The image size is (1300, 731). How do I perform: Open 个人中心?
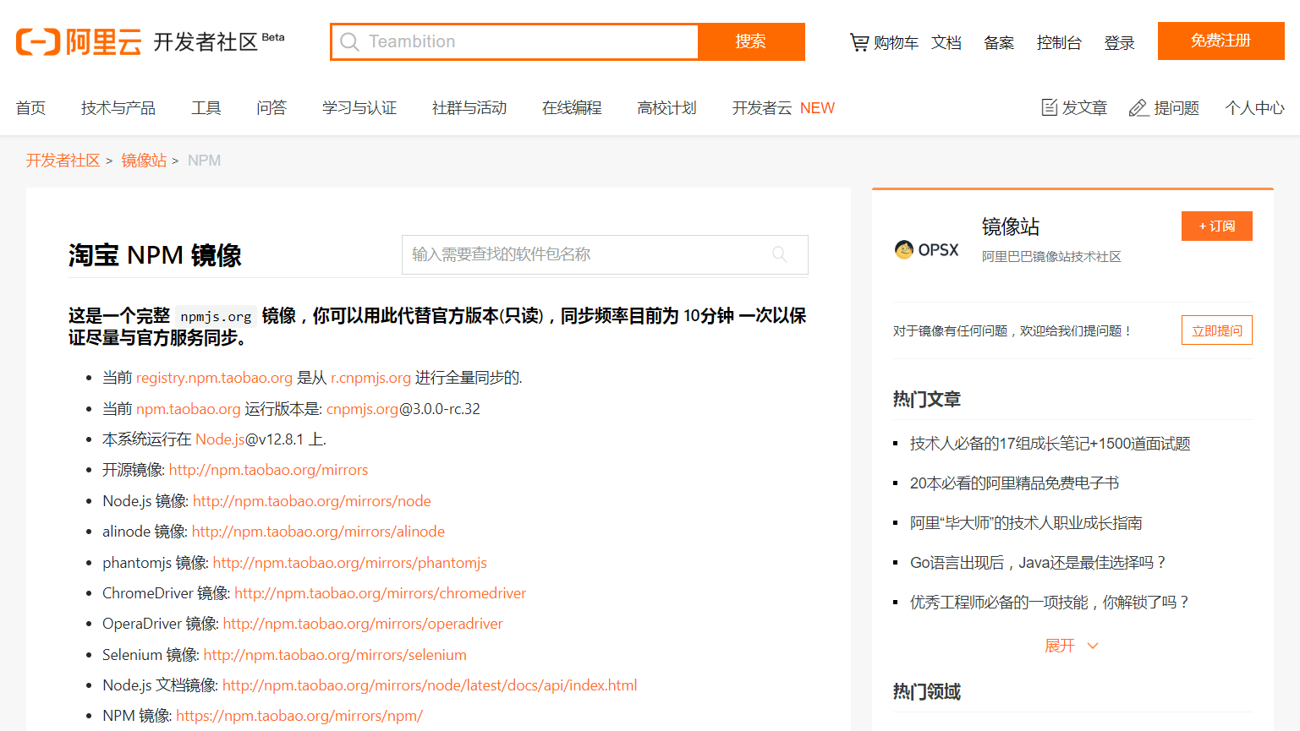(1254, 108)
